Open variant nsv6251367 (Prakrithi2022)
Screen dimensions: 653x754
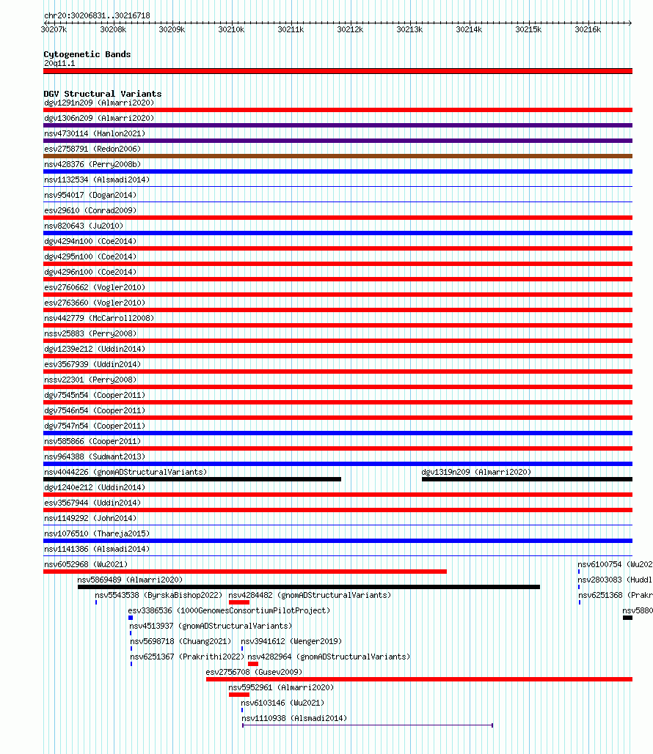(x=187, y=657)
